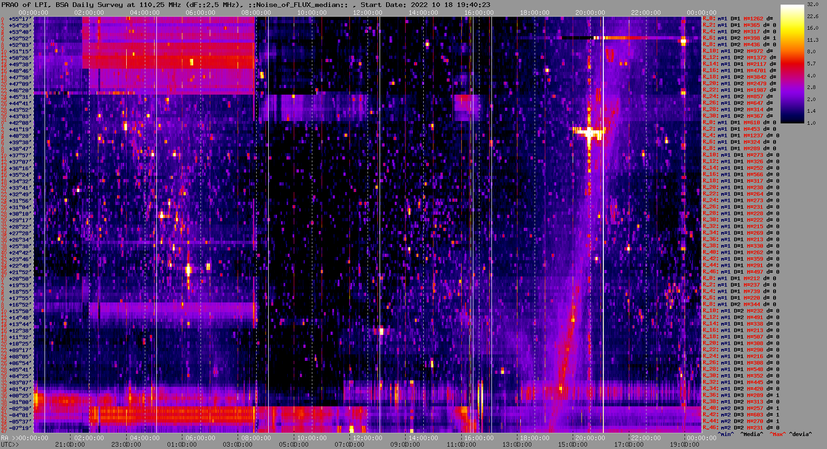Click the 'UTC>>' axis label at bottom left
The height and width of the screenshot is (449, 827).
click(x=10, y=444)
